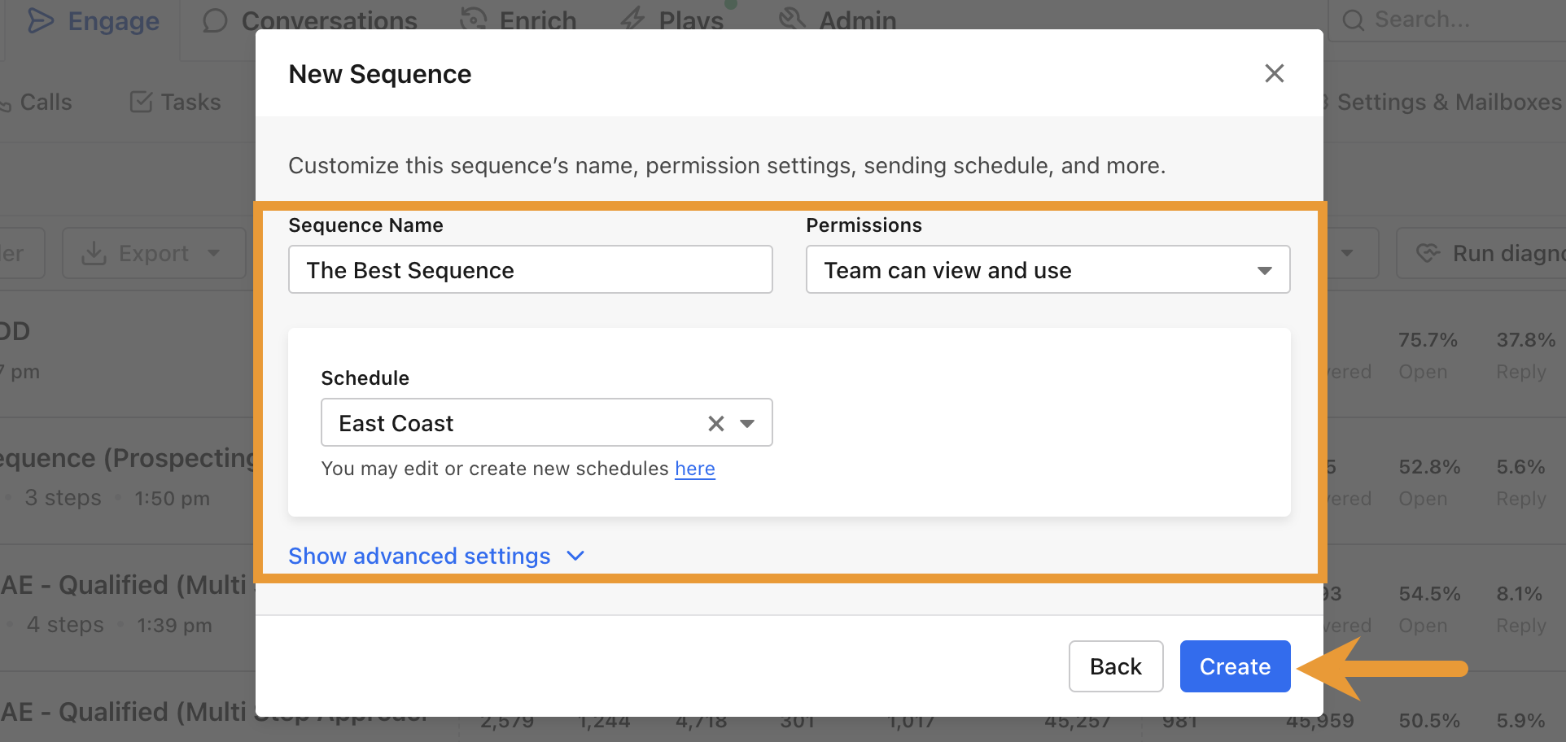Click the '4 steps' text

(65, 625)
